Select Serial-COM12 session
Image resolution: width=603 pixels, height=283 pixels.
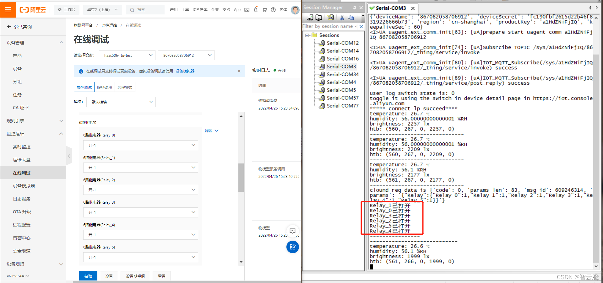coord(343,43)
